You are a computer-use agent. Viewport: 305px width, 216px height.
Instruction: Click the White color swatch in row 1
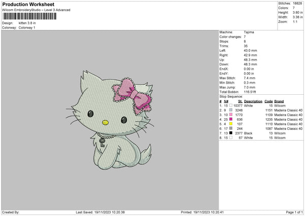pos(231,105)
